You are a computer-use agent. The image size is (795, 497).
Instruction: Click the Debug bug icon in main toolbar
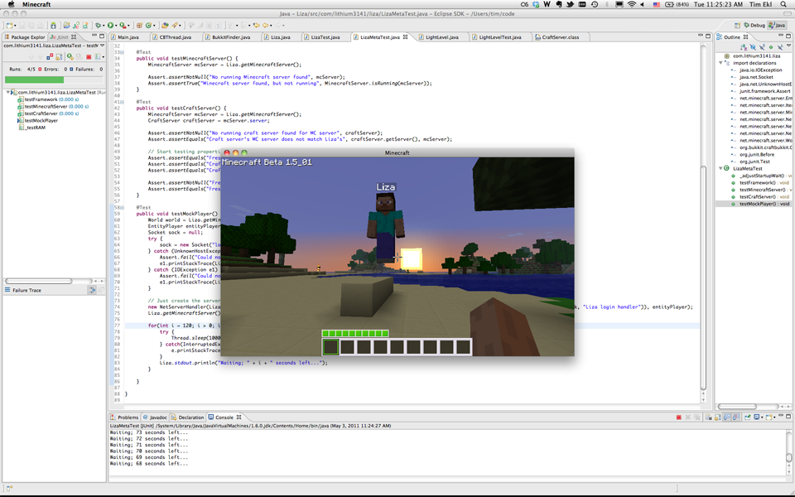click(98, 26)
